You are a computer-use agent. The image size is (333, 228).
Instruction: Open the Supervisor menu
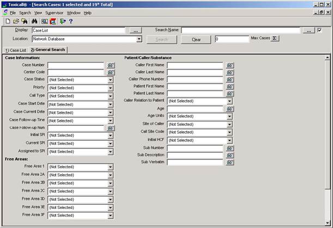(54, 13)
